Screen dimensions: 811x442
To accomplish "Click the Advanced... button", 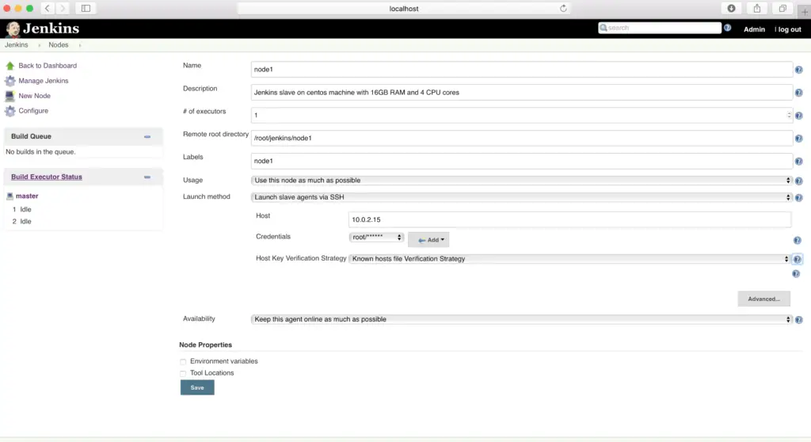I will (763, 299).
